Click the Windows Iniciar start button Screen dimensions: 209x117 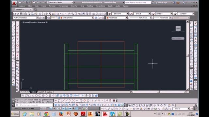(15, 114)
